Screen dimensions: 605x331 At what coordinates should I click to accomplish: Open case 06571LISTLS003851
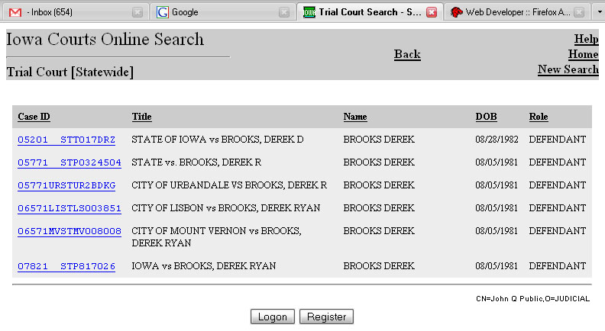click(x=70, y=208)
